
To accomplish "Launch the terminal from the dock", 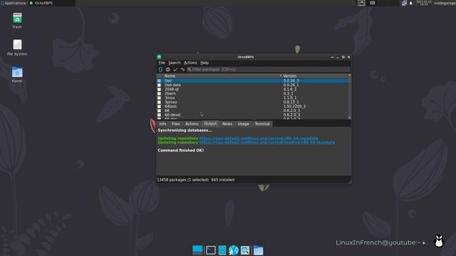I will (211, 250).
